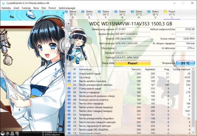This screenshot has height=136, width=197.
Task: Click blue status icon of attribute C7
Action: pos(69,129)
